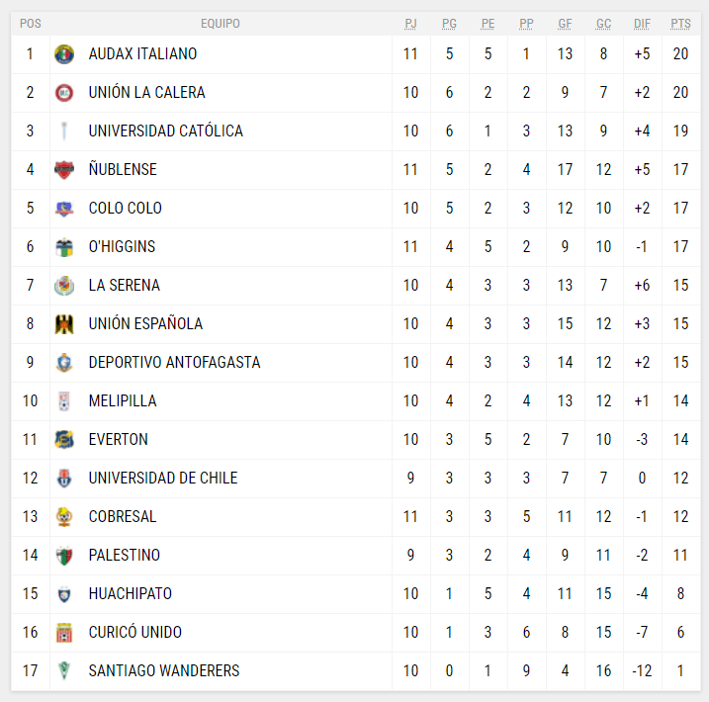Viewport: 709px width, 702px height.
Task: Click the PJ column header
Action: coord(411,24)
